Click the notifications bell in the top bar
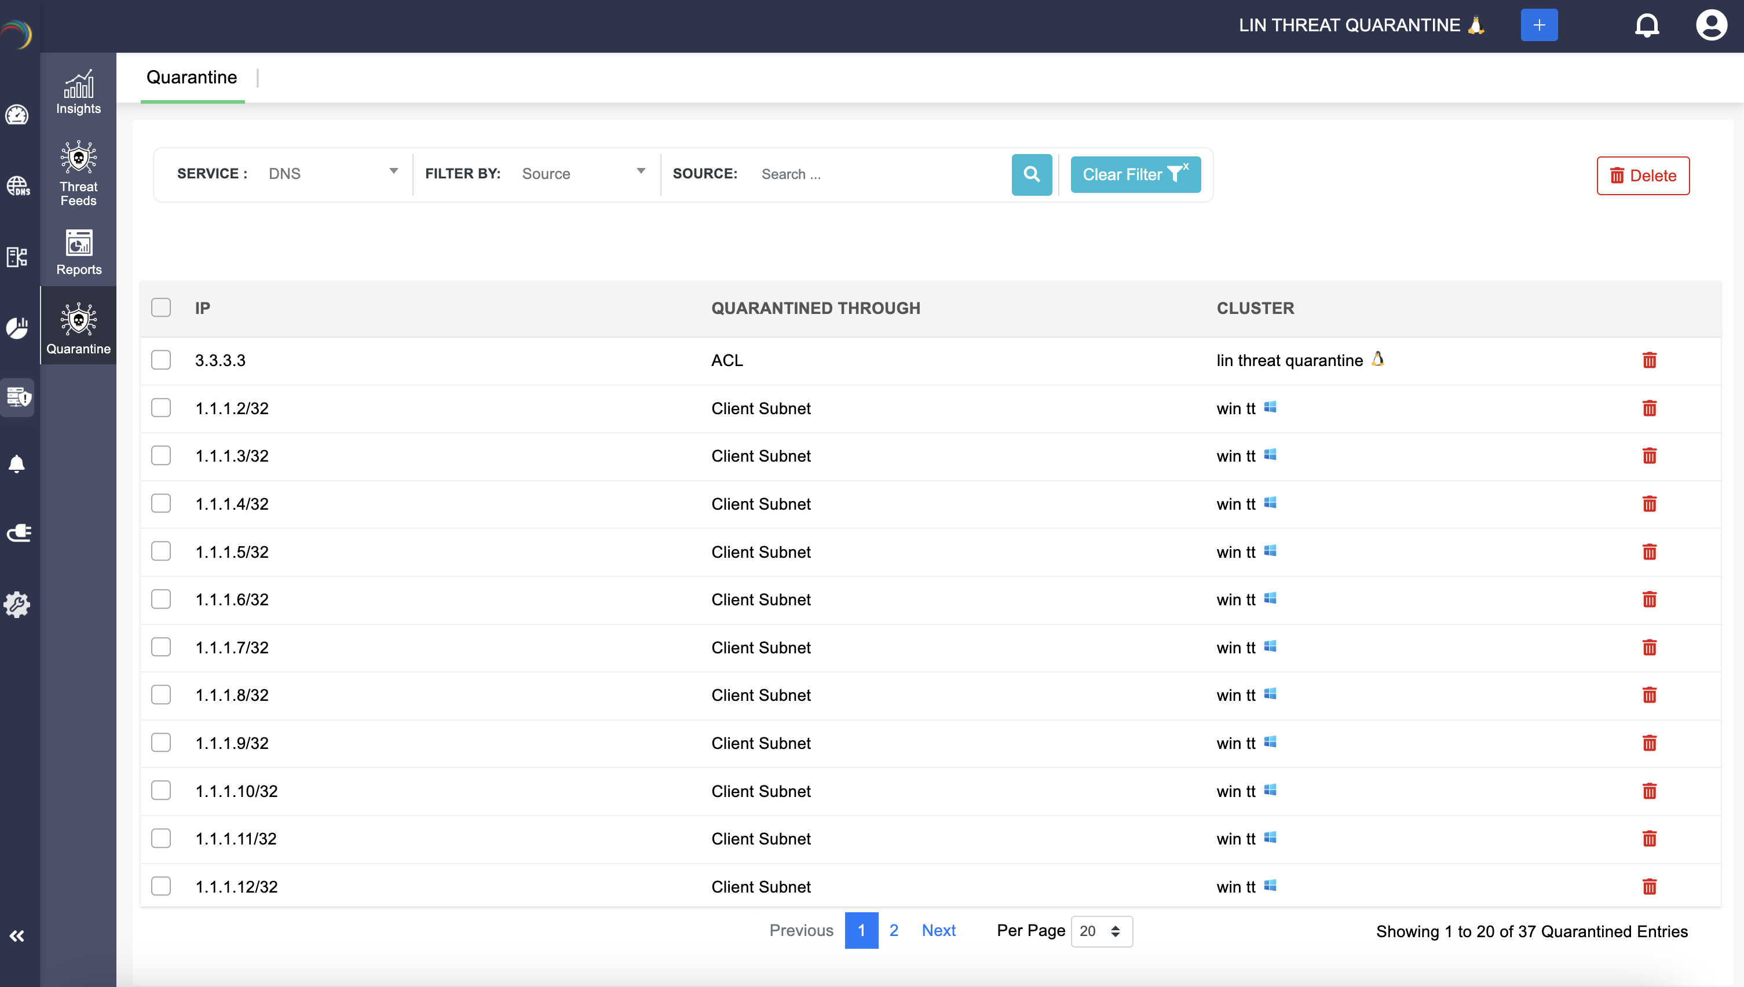 [1647, 25]
